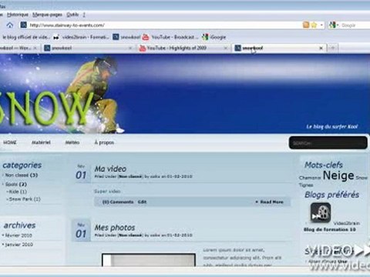Open the ? help menu
This screenshot has height=277, width=370.
[84, 15]
